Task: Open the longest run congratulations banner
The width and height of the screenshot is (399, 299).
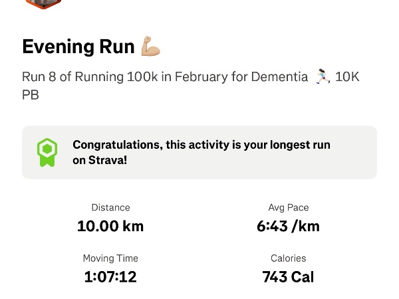Action: [x=199, y=152]
